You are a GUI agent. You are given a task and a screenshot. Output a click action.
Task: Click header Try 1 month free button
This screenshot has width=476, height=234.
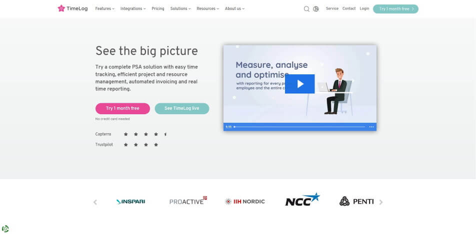(x=395, y=9)
